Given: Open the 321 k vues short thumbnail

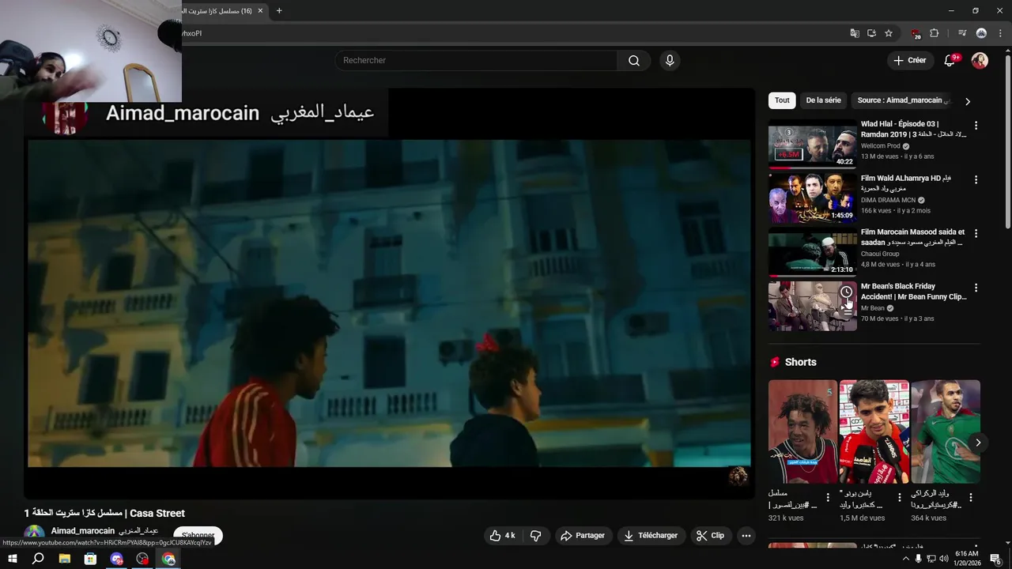Looking at the screenshot, I should tap(802, 431).
